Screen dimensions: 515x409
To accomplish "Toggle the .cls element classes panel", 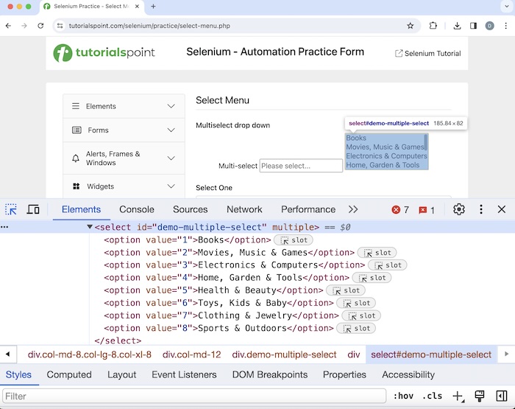I will point(434,396).
